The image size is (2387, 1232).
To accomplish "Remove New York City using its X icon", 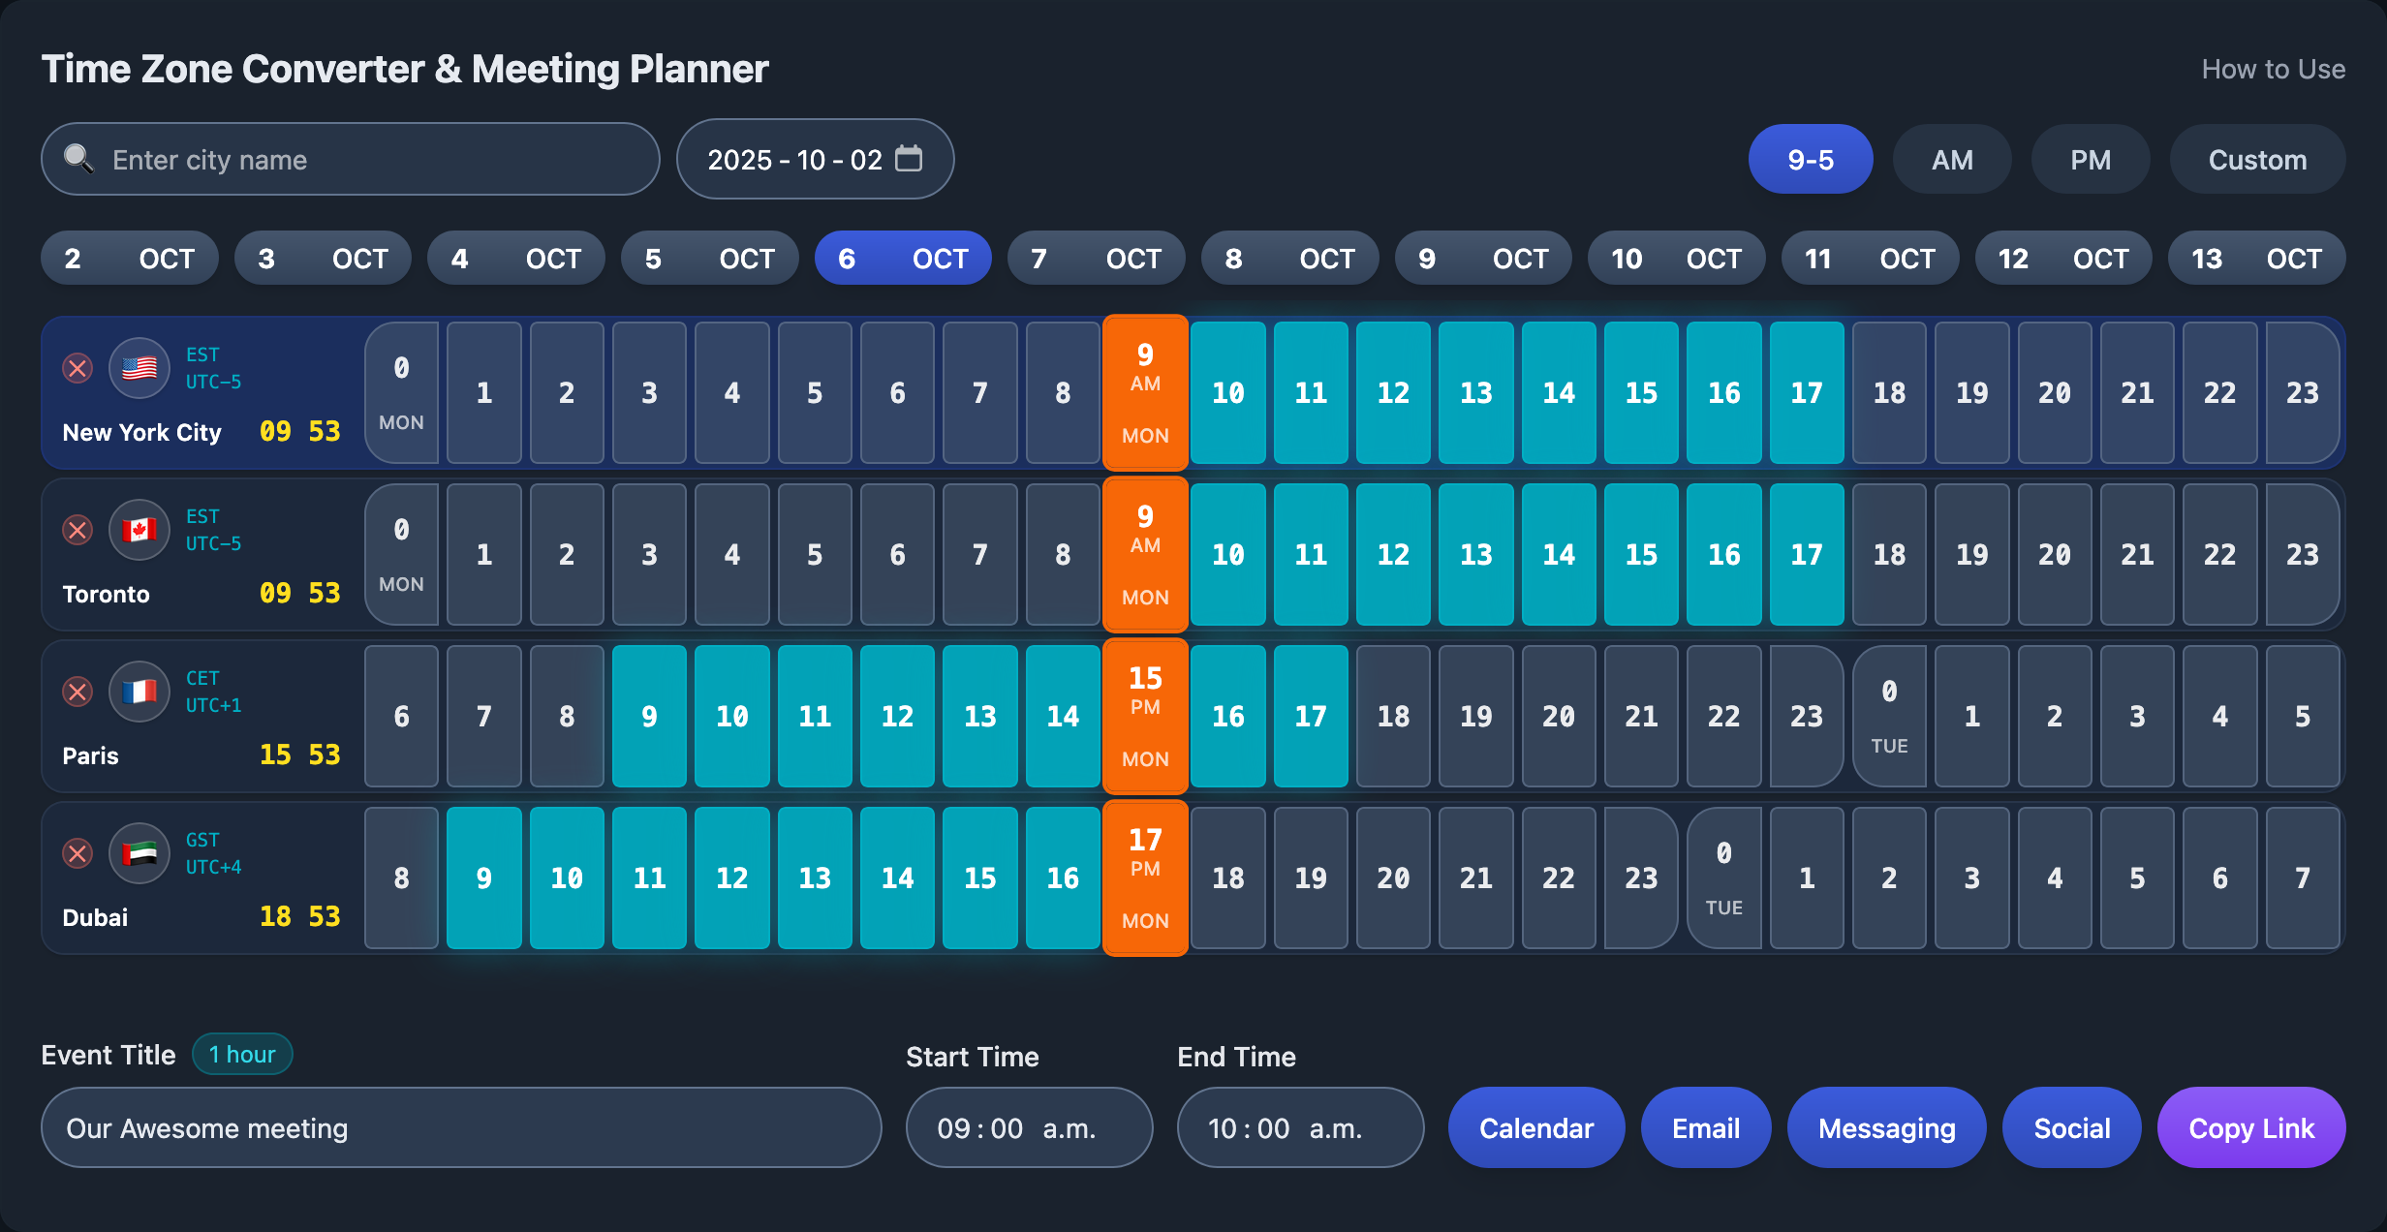I will point(77,368).
